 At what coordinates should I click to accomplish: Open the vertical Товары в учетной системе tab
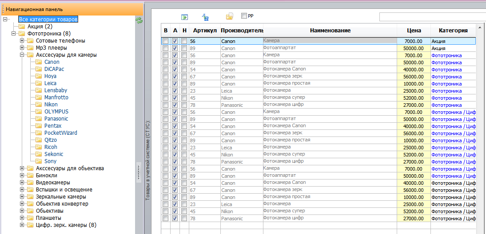(148, 160)
